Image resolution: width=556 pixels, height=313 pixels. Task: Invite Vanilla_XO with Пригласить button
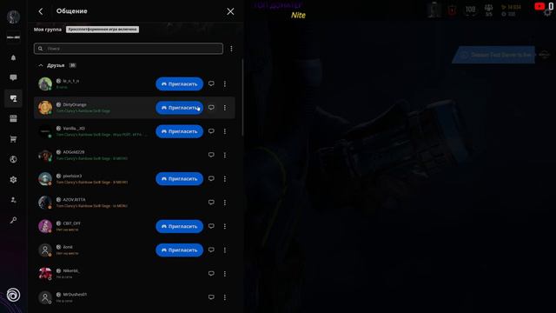click(180, 131)
